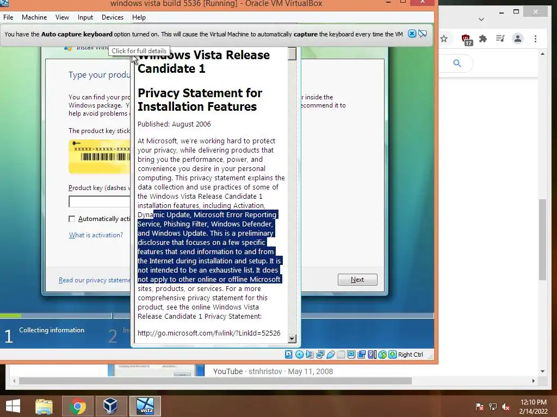Click the privacy statement scrollbar thumb
Viewport: 557px width, 417px height.
pyautogui.click(x=292, y=54)
